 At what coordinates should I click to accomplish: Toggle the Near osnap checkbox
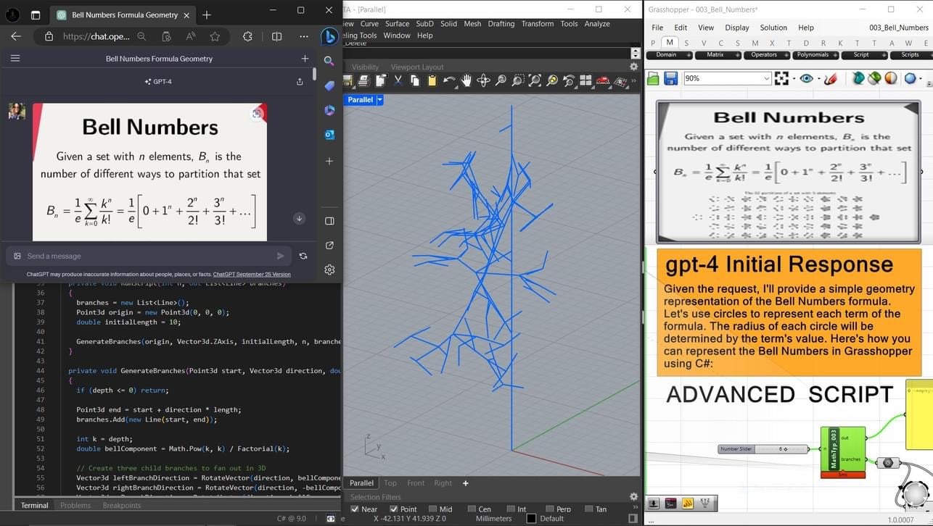click(x=355, y=509)
